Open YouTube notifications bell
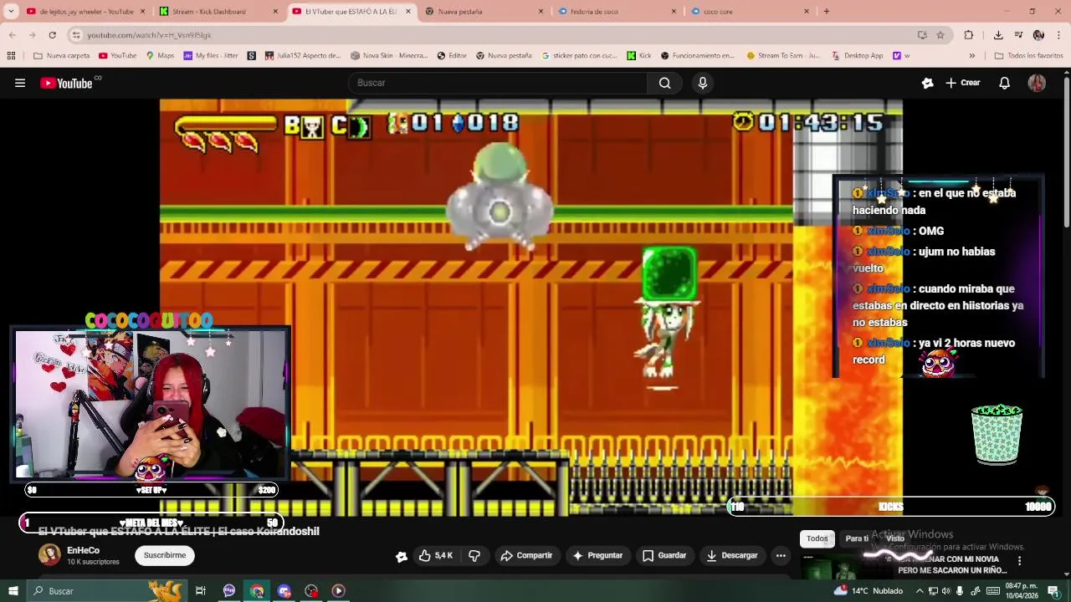 point(1004,83)
